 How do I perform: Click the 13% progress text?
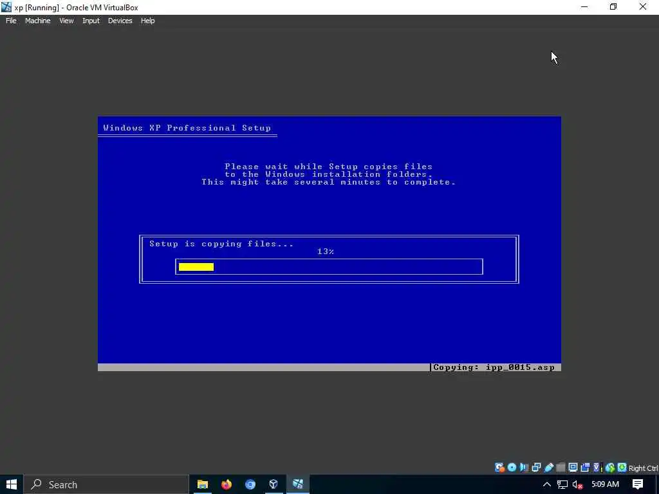click(326, 252)
